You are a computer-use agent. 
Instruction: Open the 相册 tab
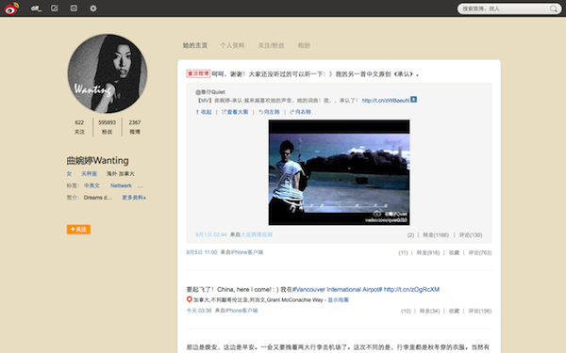coord(304,45)
